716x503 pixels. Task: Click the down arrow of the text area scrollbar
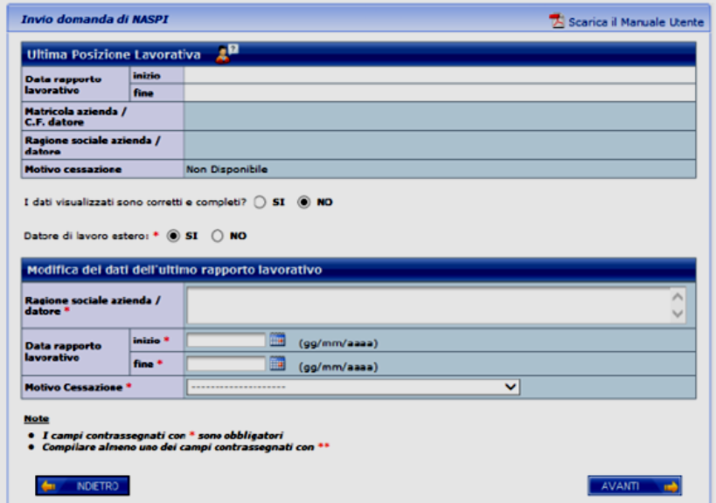678,314
